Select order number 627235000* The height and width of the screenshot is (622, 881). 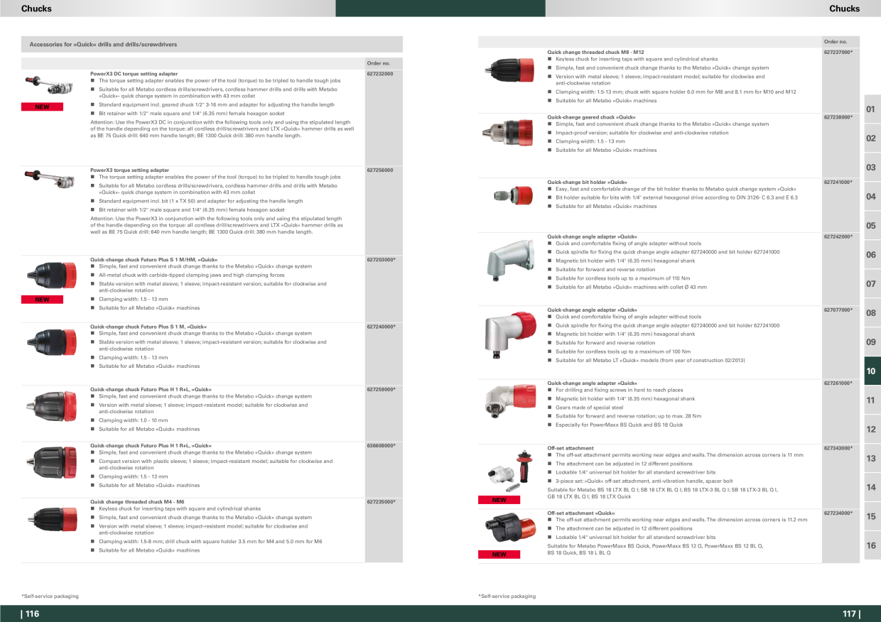click(x=382, y=501)
